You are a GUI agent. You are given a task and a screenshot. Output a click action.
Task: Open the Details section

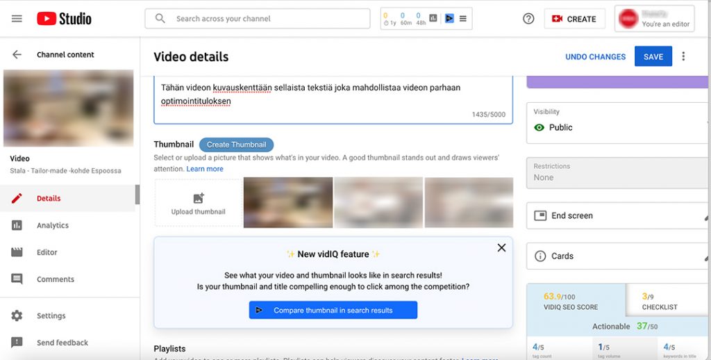(67, 198)
